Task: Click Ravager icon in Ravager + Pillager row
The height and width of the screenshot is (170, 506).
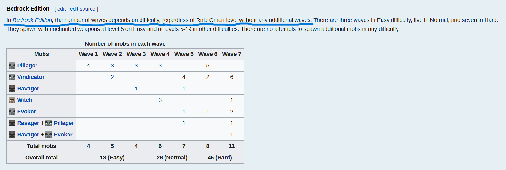Action: pos(12,123)
